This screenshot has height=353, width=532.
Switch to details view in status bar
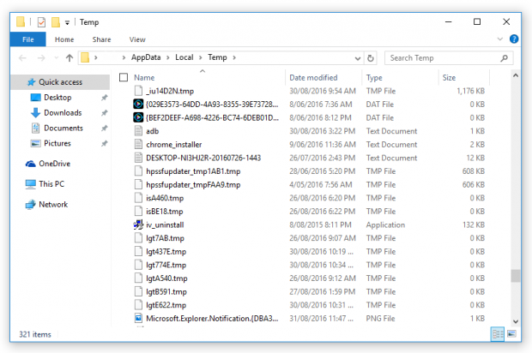click(498, 333)
